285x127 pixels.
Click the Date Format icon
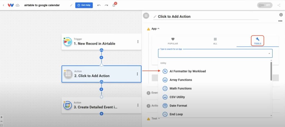(x=165, y=105)
